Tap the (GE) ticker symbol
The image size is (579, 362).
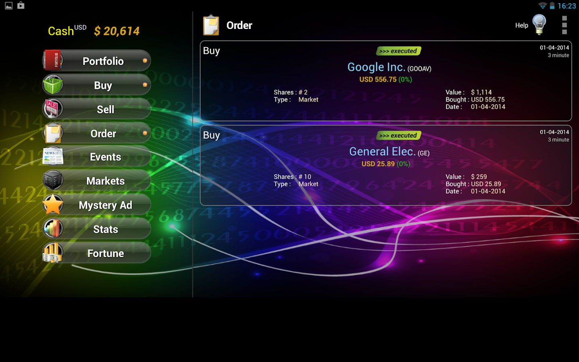423,153
